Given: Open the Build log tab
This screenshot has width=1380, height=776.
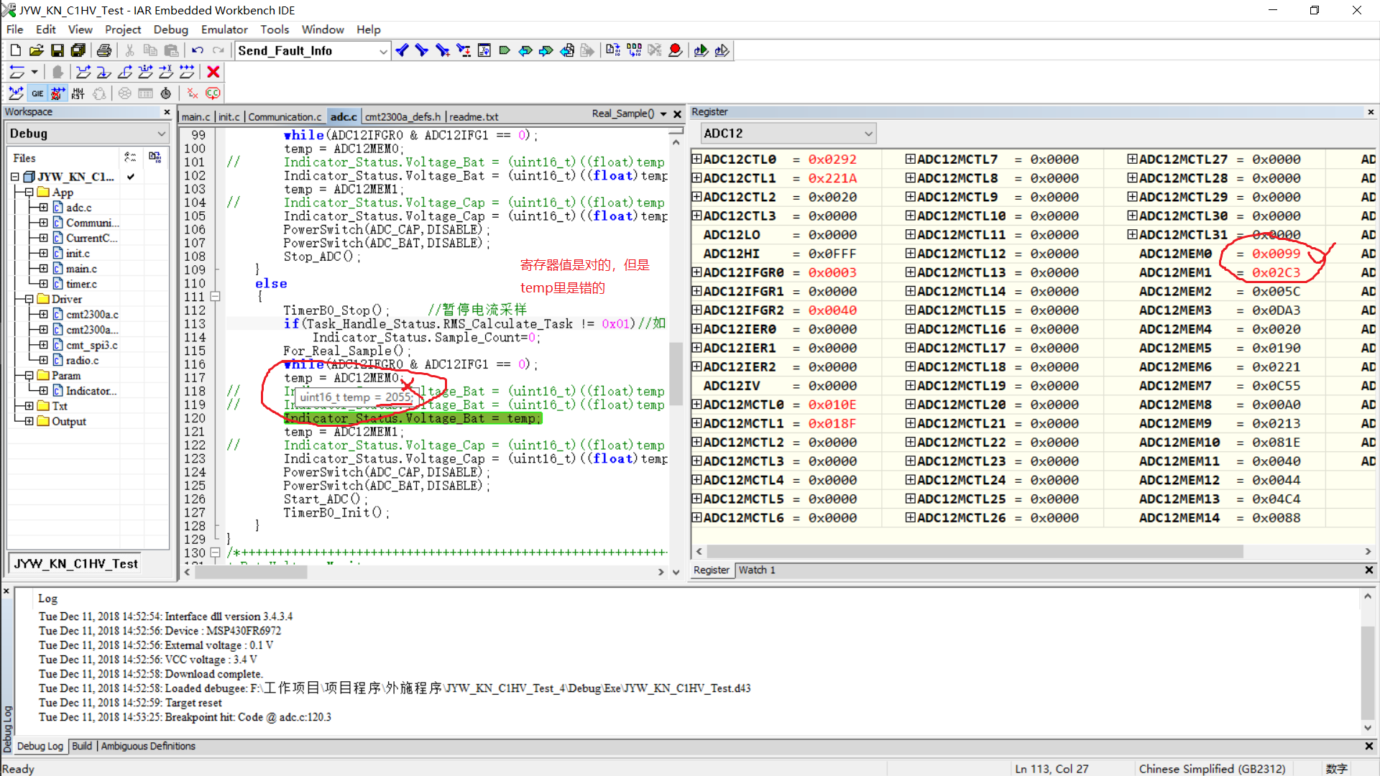Looking at the screenshot, I should click(82, 746).
